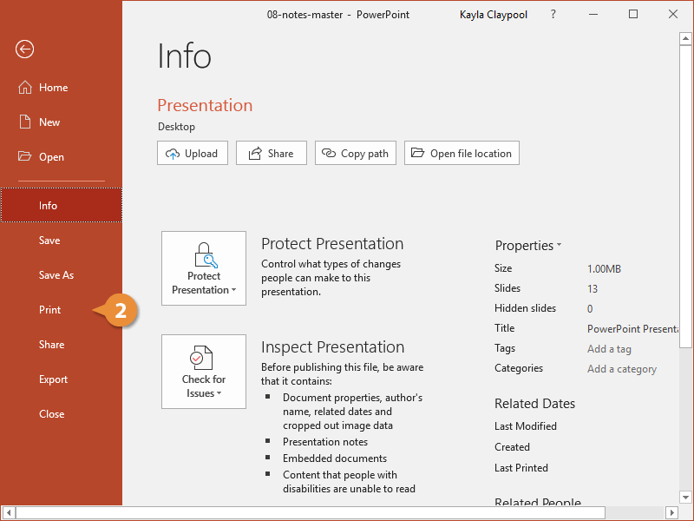Select Print in the sidebar menu
Screen dimensions: 694x521
(50, 310)
